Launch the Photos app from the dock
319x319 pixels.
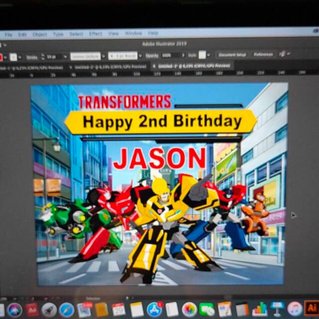pyautogui.click(x=189, y=310)
